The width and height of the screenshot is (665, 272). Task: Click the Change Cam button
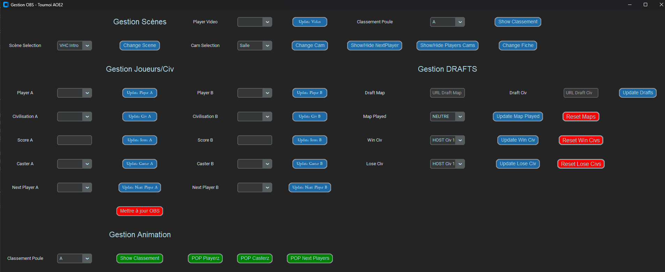click(x=310, y=46)
